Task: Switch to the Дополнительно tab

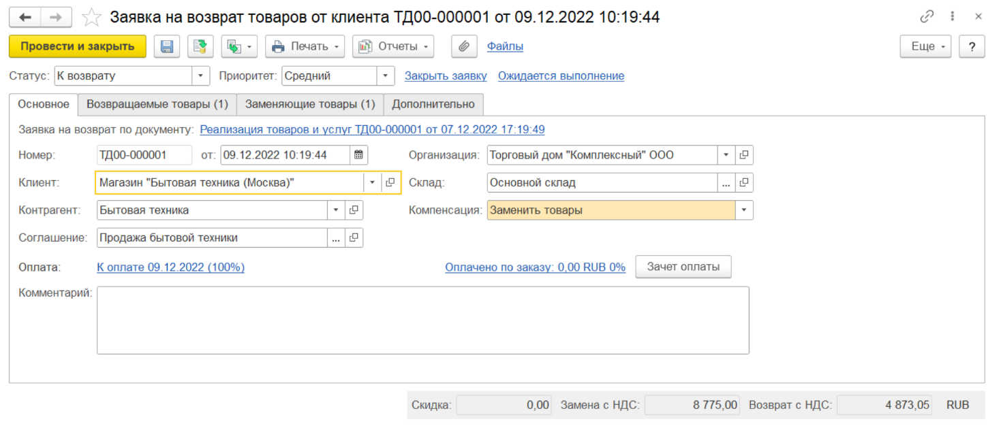Action: tap(433, 104)
